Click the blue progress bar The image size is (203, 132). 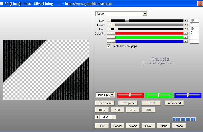point(184,119)
